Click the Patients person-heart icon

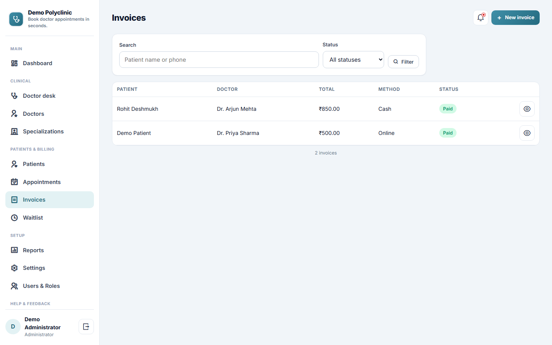tap(14, 164)
